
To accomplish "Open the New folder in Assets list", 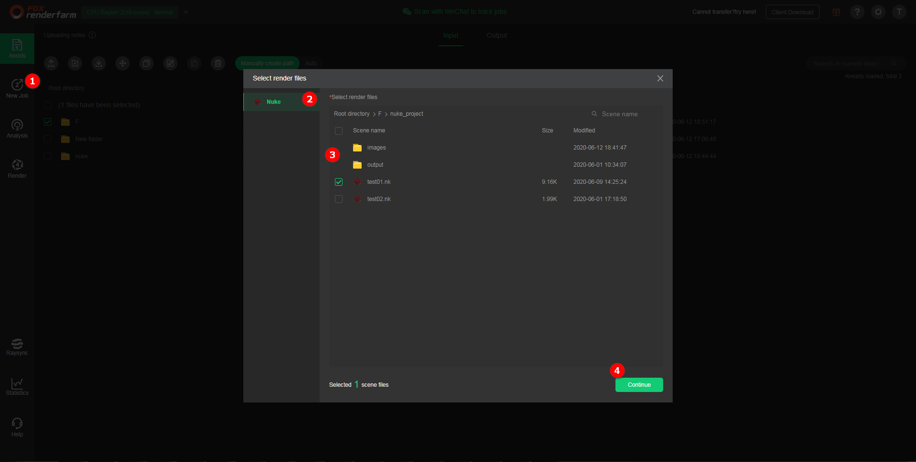I will 89,139.
